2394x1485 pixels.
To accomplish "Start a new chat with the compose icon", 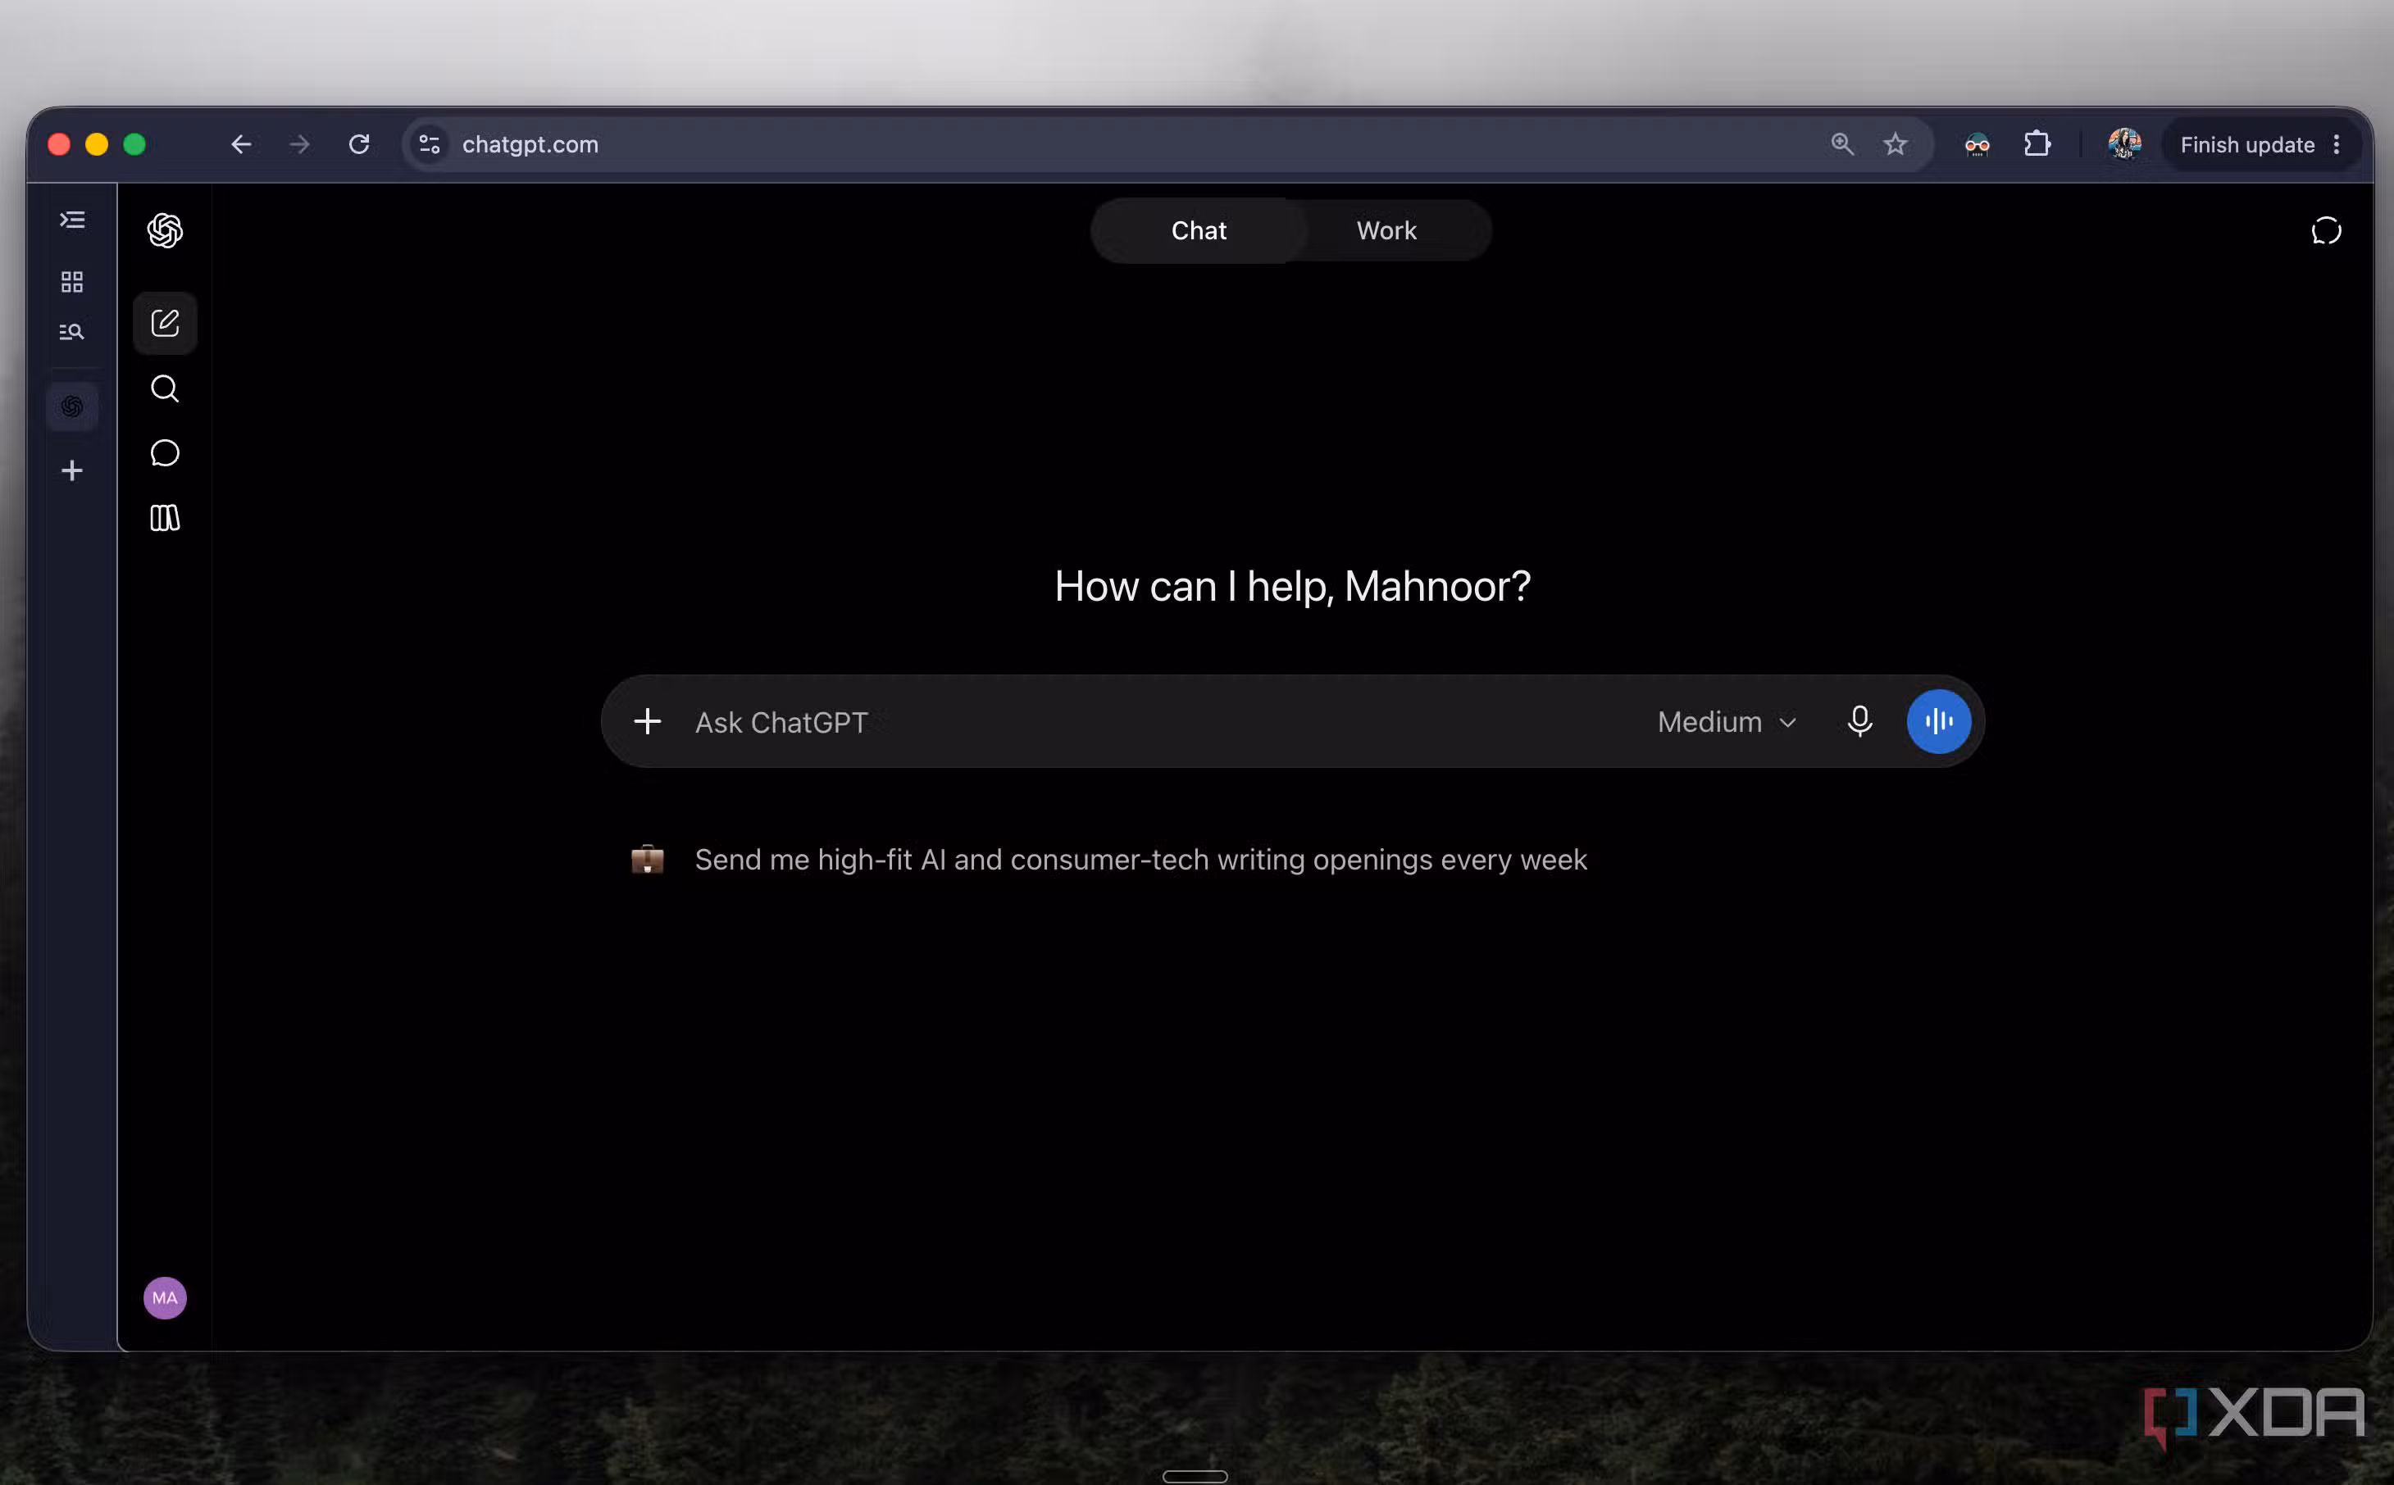I will coord(165,323).
